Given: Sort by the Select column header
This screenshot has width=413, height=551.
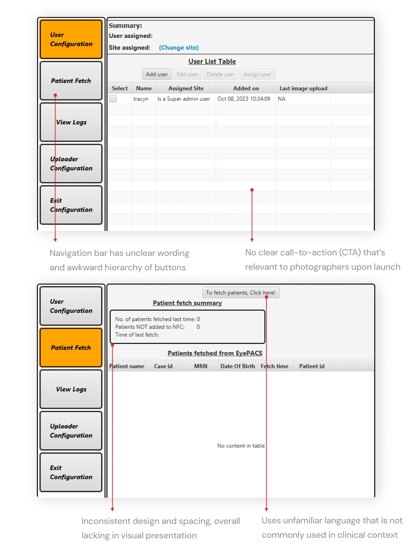Looking at the screenshot, I should pos(120,88).
